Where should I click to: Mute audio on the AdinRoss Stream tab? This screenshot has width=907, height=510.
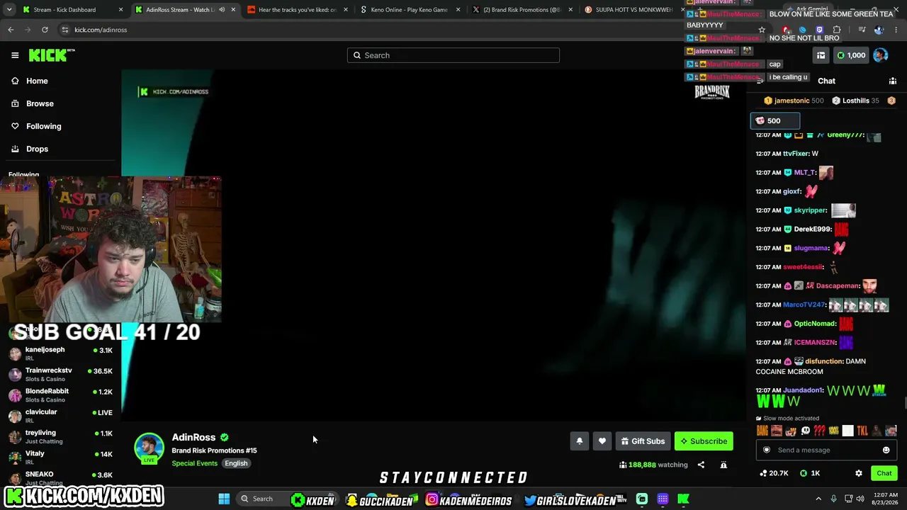click(x=222, y=10)
